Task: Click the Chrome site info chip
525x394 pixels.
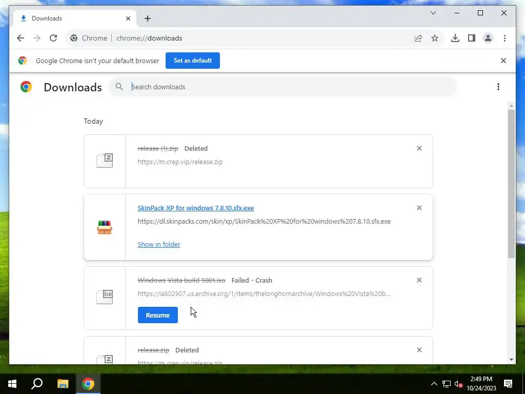Action: (x=89, y=38)
